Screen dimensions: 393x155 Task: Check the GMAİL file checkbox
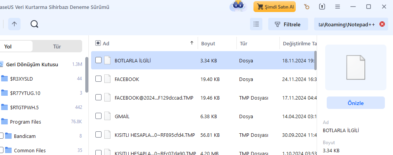click(x=98, y=116)
